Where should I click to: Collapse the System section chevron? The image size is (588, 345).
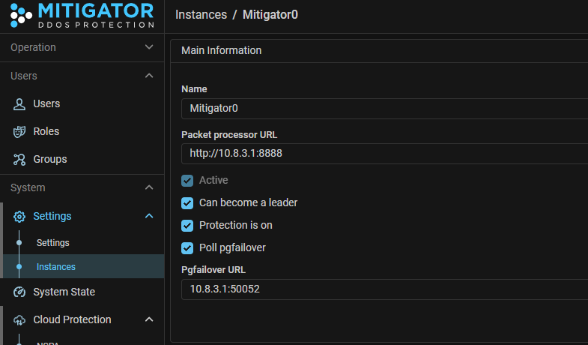[149, 187]
